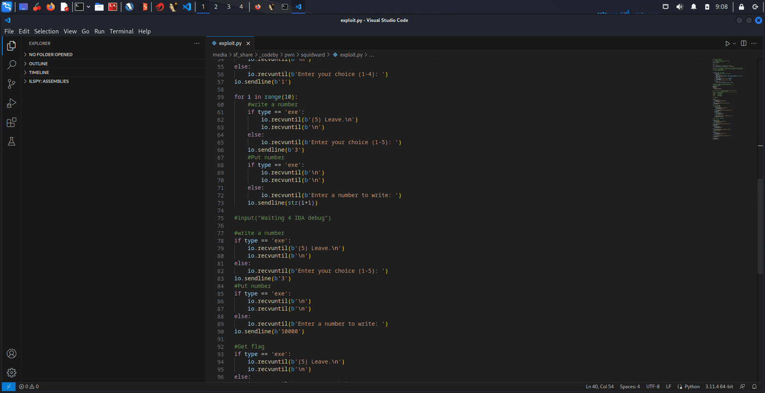Image resolution: width=765 pixels, height=393 pixels.
Task: Switch to workspace 2 in the panel
Action: click(x=216, y=7)
